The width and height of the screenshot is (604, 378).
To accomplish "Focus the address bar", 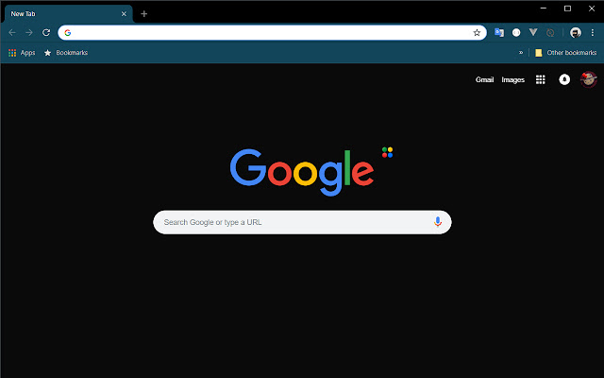I will click(x=272, y=33).
